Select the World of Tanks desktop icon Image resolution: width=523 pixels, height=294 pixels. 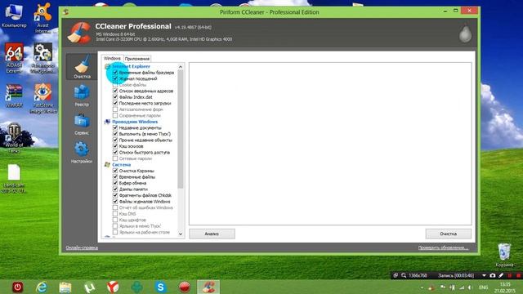tap(14, 138)
